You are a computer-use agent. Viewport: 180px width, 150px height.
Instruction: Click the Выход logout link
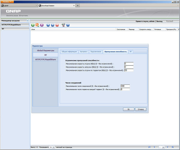pyautogui.click(x=159, y=21)
